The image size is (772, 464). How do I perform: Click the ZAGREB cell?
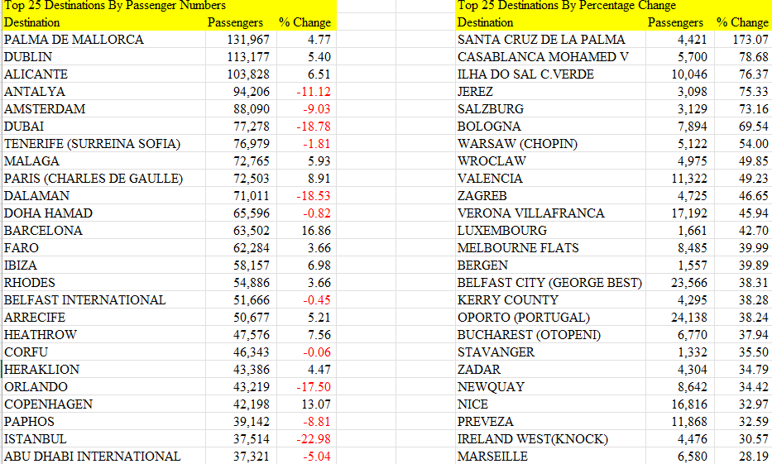coord(550,196)
